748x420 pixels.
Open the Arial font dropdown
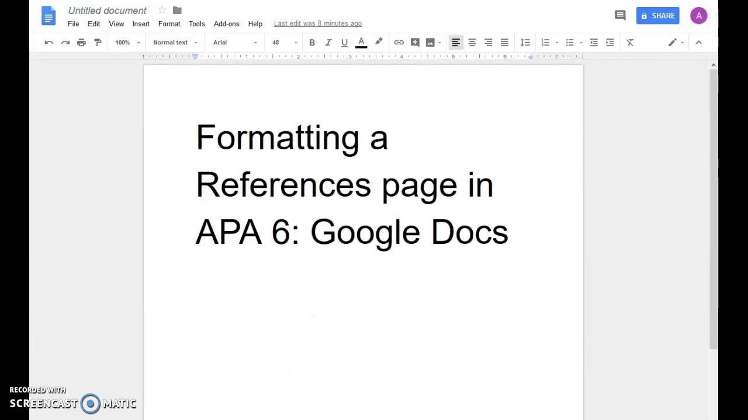(235, 43)
